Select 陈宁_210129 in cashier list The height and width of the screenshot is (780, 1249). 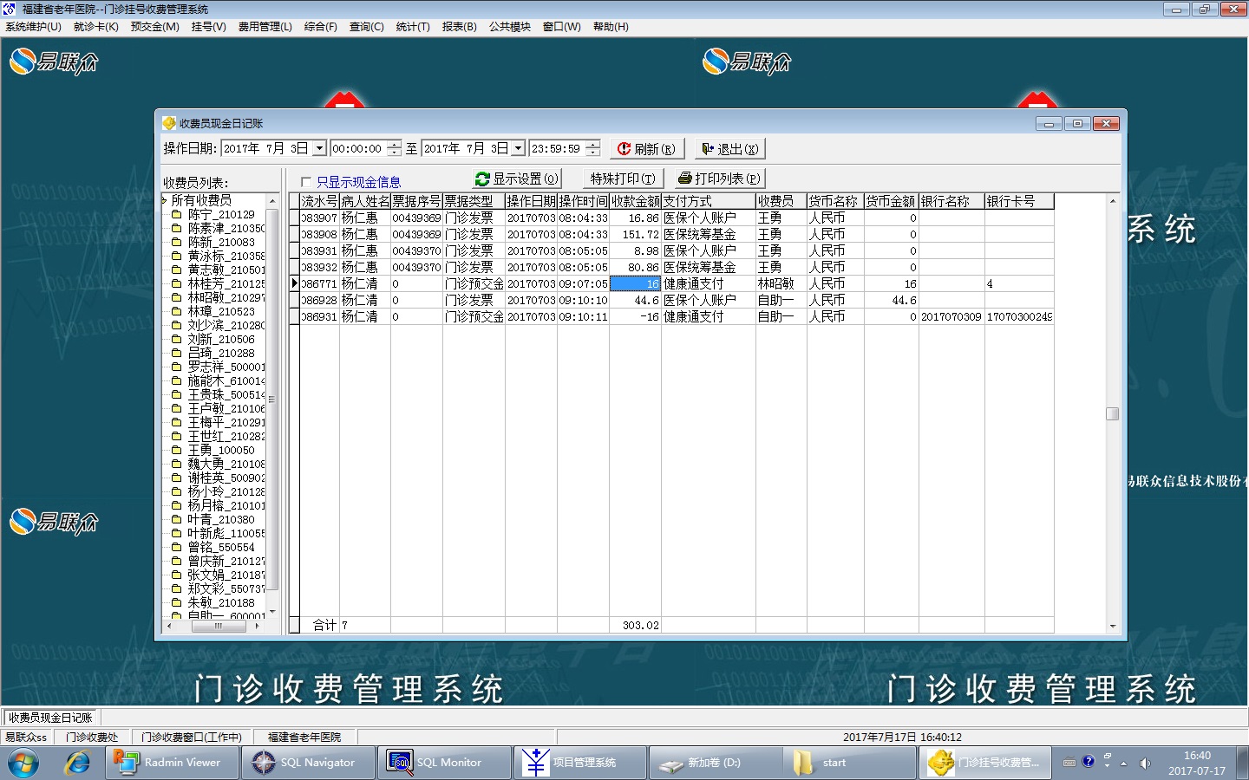(x=220, y=215)
